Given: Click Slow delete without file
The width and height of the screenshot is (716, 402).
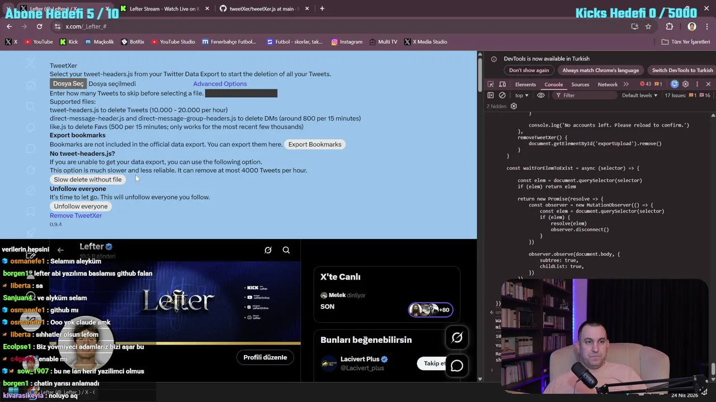Looking at the screenshot, I should 88,179.
